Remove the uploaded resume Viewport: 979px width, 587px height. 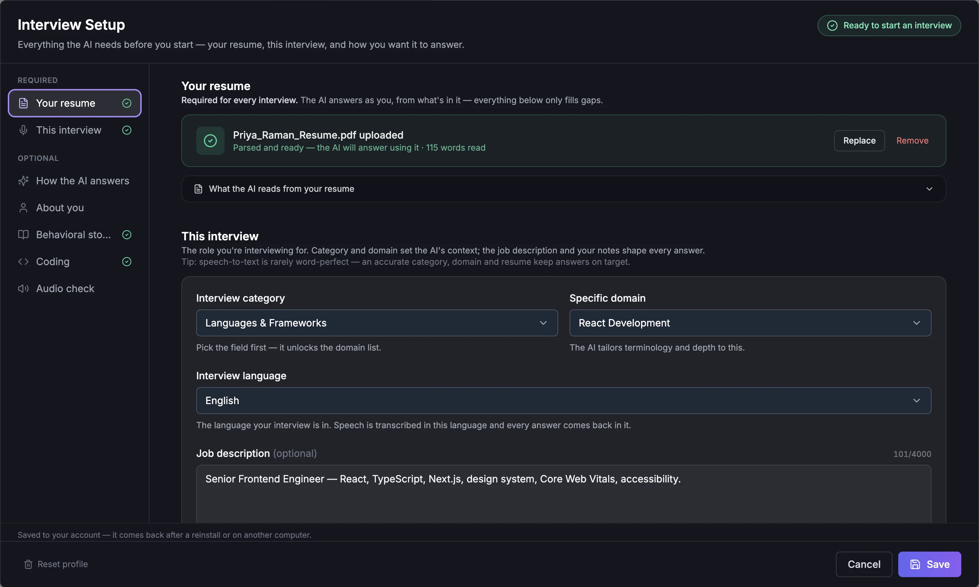tap(912, 141)
